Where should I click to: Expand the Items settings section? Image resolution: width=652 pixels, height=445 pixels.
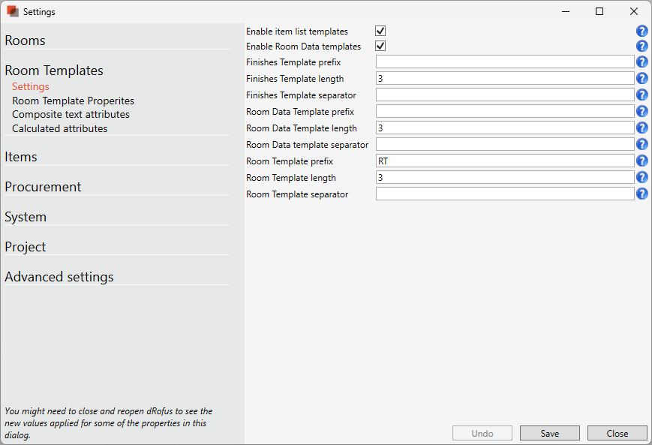(x=21, y=157)
